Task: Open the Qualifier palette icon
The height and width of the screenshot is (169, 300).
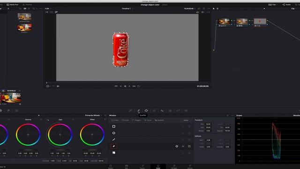Action: coord(138,111)
